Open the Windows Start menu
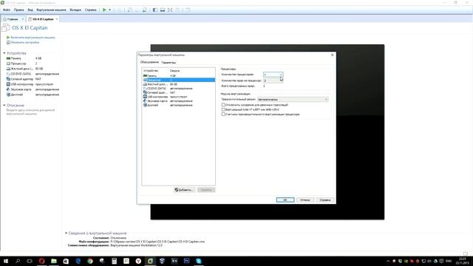Screen dimensions: 473x266 tap(6, 261)
